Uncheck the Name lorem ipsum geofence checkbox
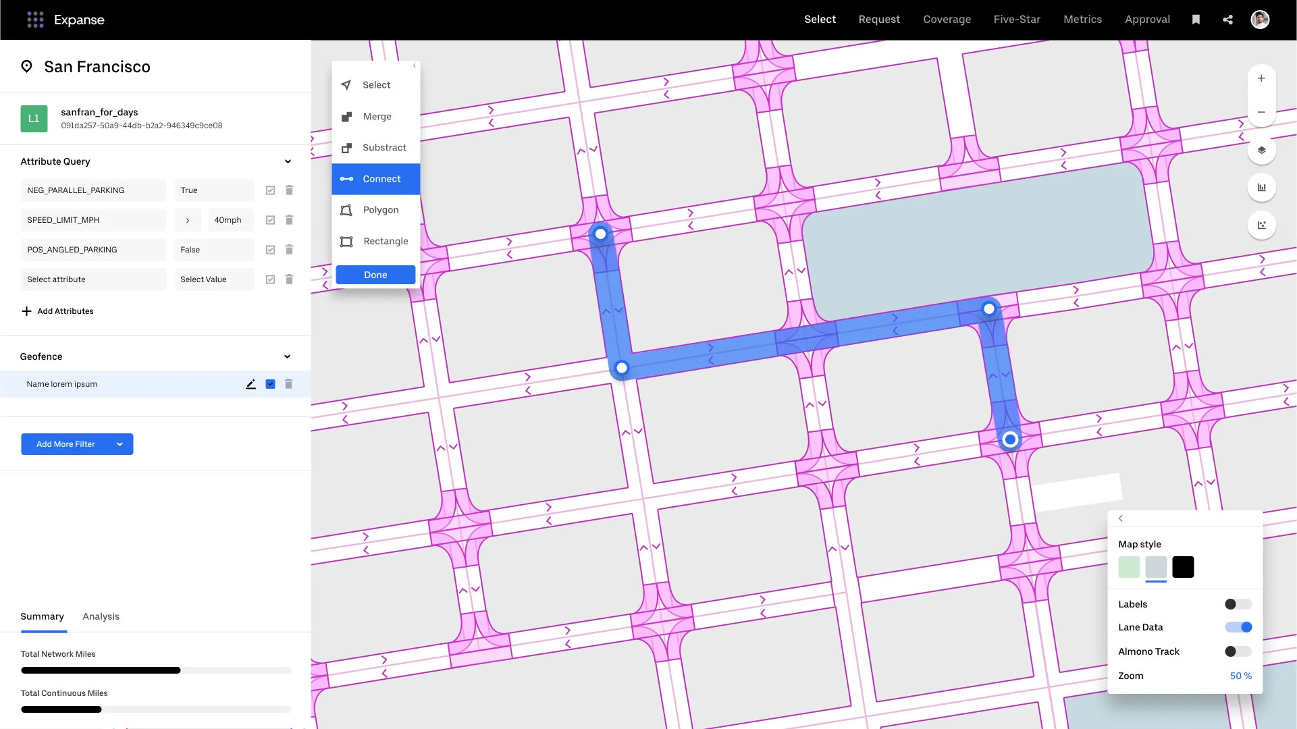 [270, 384]
